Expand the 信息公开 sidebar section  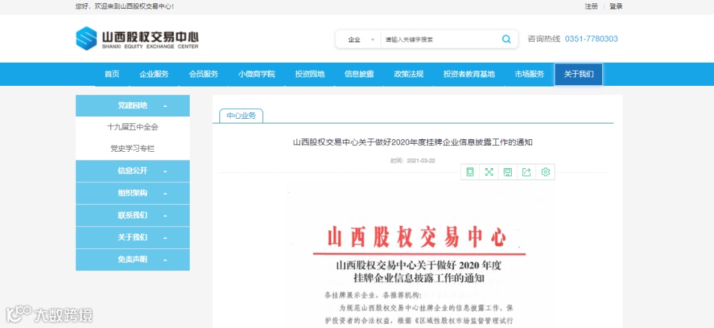point(132,171)
